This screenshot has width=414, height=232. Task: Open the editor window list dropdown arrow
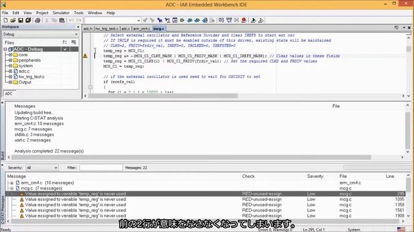404,28
